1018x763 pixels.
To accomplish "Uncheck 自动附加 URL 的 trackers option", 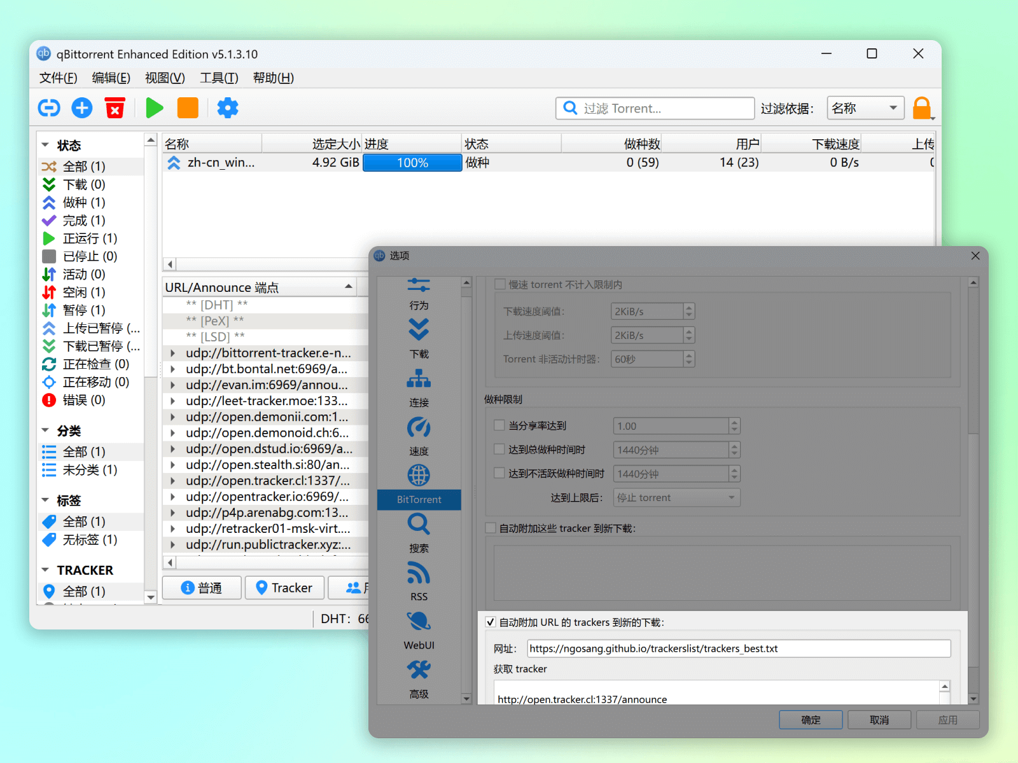I will 491,622.
